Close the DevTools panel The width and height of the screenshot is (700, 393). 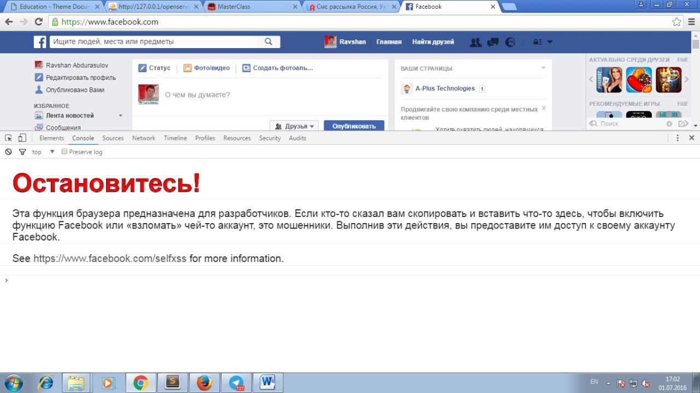692,138
